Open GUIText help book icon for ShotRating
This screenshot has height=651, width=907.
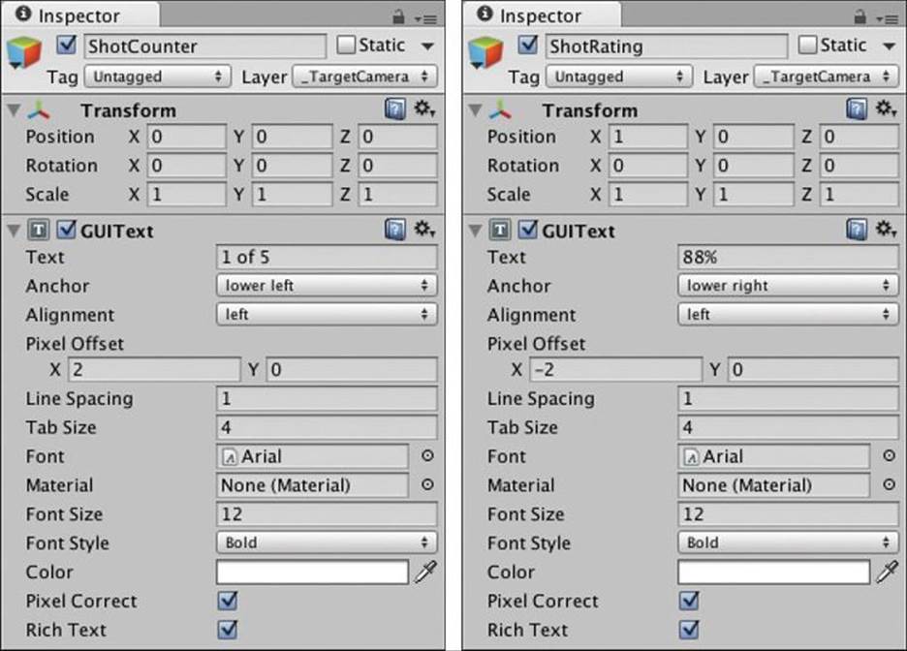857,230
